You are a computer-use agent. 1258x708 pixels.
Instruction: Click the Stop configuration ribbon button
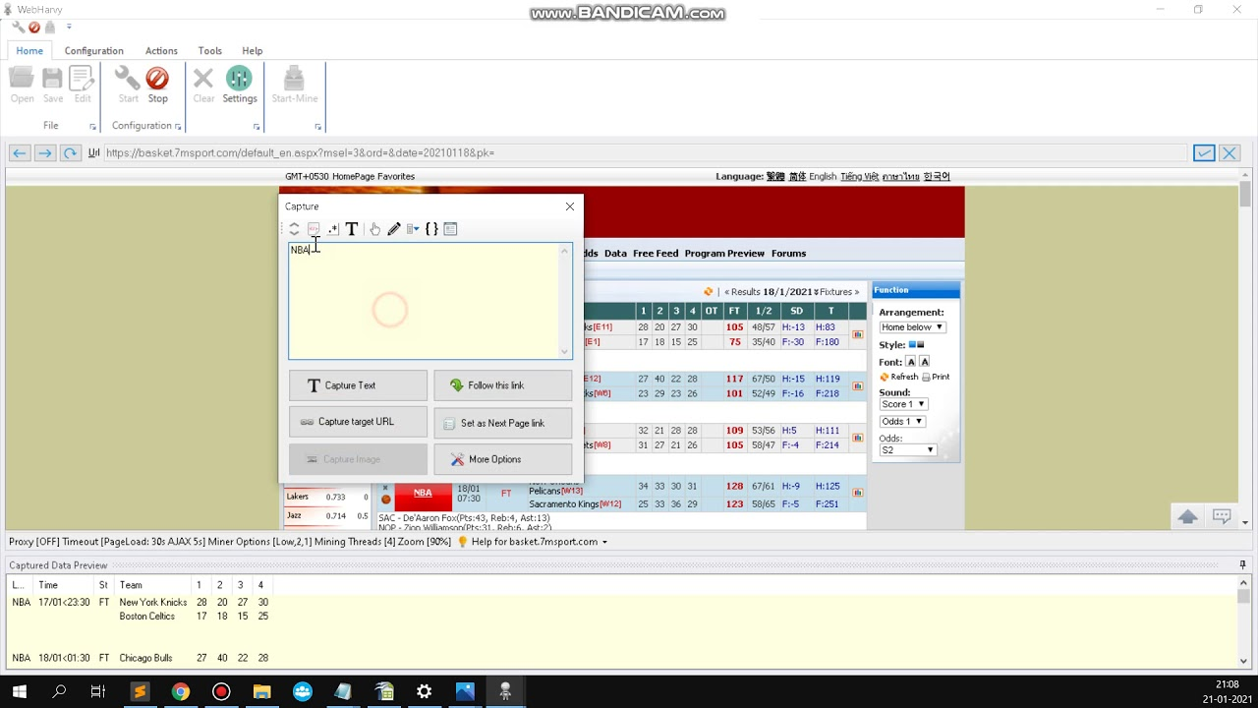[157, 85]
